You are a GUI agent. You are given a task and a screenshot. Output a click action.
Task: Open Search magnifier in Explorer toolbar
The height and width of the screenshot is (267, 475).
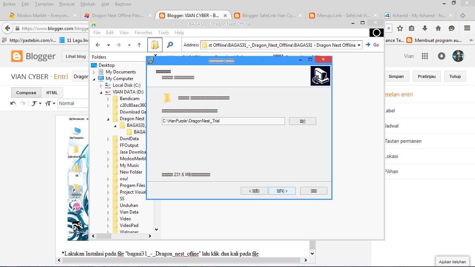pos(170,45)
